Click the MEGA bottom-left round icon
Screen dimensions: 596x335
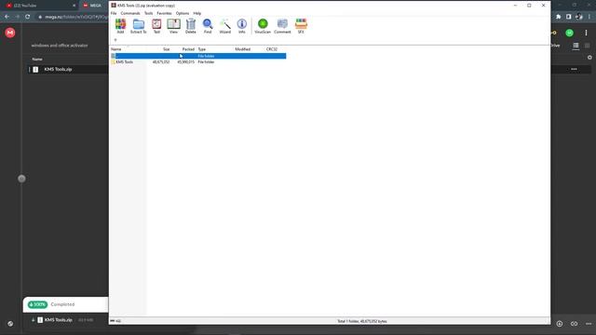(10, 324)
